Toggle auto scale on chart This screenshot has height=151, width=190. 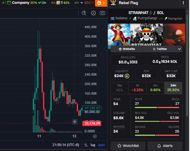point(101,145)
